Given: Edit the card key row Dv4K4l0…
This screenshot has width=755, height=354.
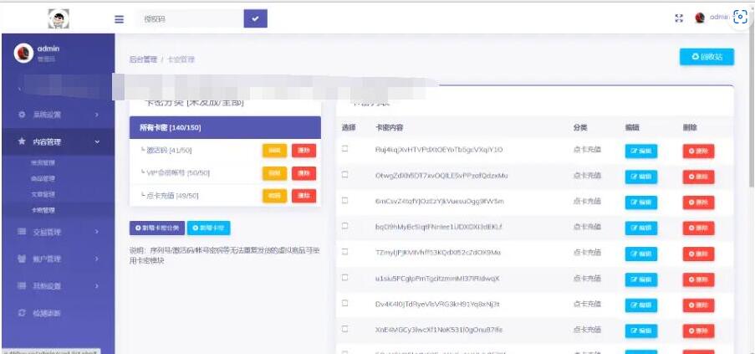Looking at the screenshot, I should pos(641,305).
